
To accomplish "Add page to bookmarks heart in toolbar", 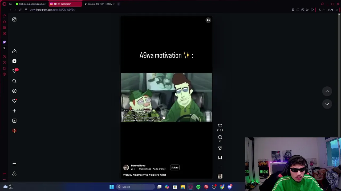I will [x=312, y=10].
